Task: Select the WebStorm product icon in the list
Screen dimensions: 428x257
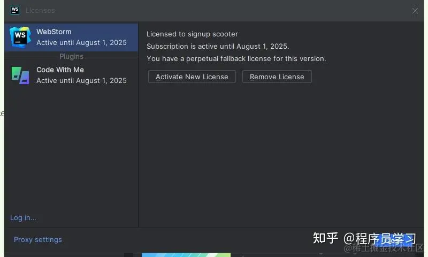Action: pos(20,37)
